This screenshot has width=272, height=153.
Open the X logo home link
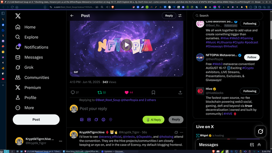tap(18, 16)
